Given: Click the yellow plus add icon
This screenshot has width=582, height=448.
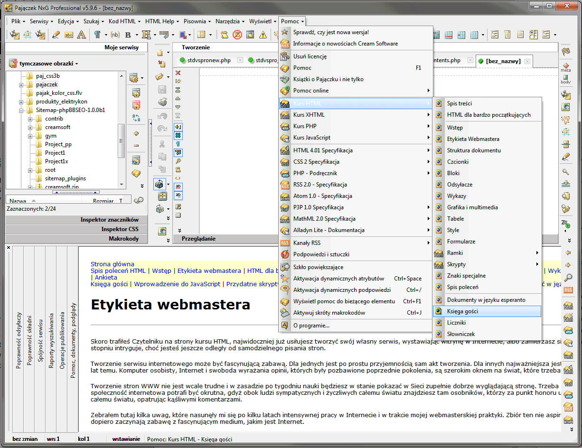Looking at the screenshot, I should coord(136,133).
